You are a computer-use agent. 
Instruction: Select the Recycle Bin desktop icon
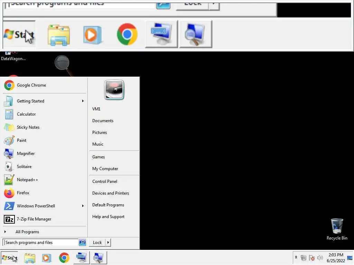337,229
